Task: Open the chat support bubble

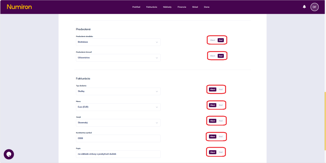Action: 9,154
